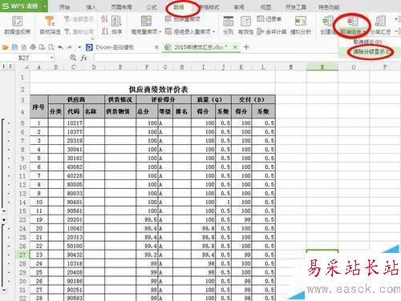The image size is (401, 301).
Task: Click the magnifier icon beside fx
Action: [x=73, y=58]
